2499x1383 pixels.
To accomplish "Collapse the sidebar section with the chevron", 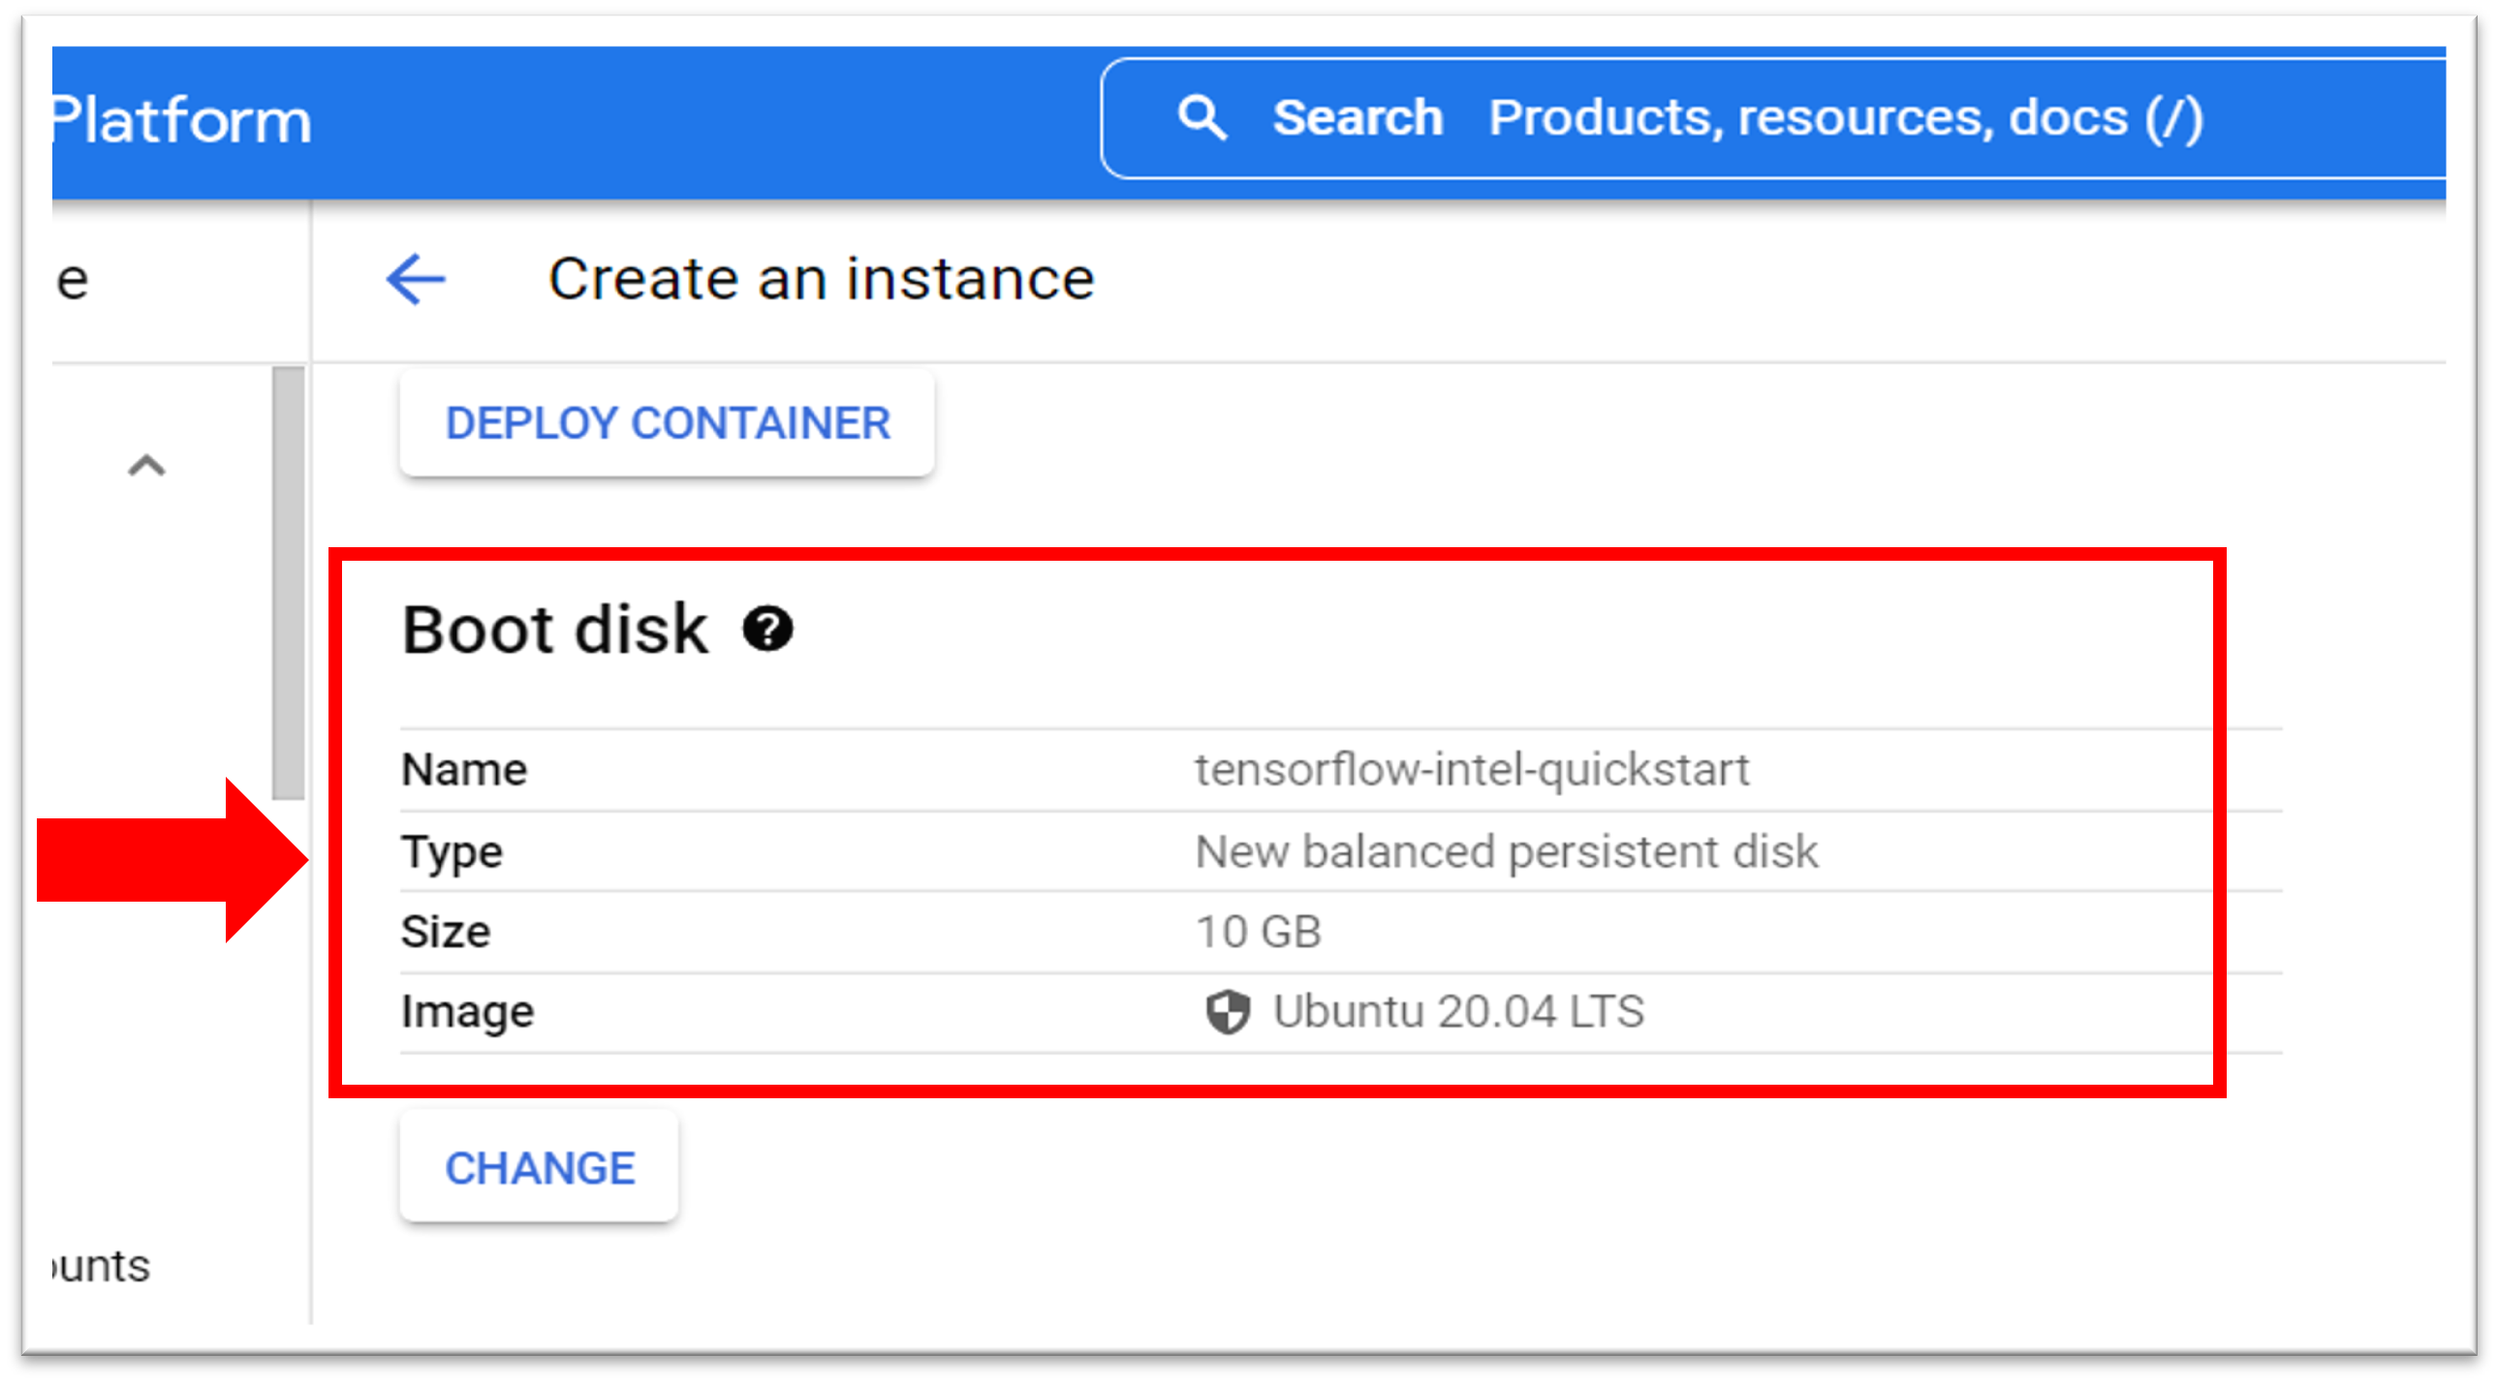I will click(x=146, y=467).
